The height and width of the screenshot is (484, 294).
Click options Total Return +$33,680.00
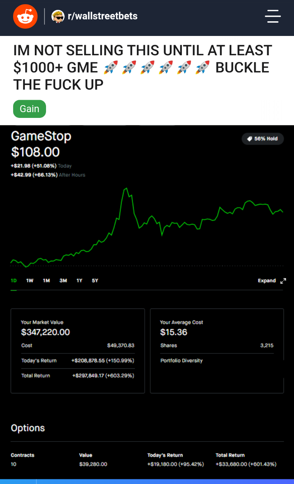tap(246, 464)
